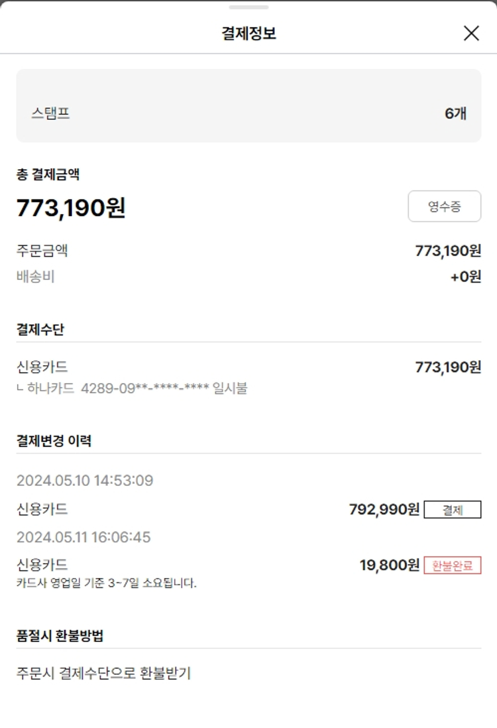This screenshot has height=728, width=497.
Task: Click the 결제 status badge
Action: (x=452, y=510)
